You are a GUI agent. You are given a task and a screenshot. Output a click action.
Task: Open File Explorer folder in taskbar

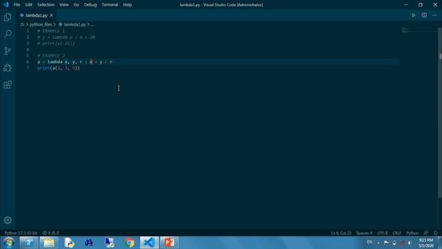point(49,243)
